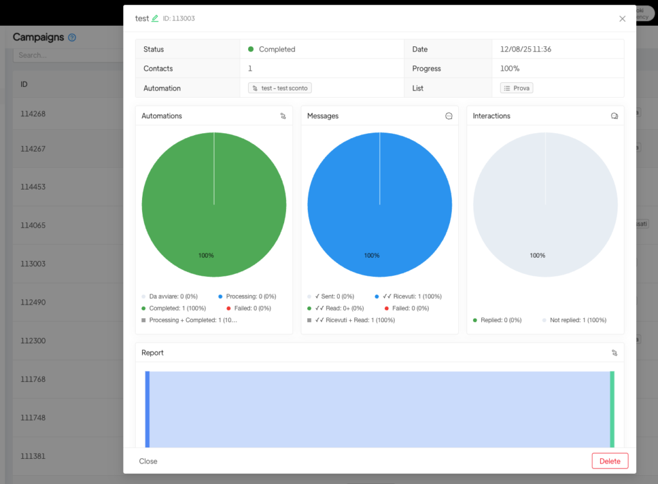Click the Interactions panel reply icon
The width and height of the screenshot is (658, 484).
(x=614, y=116)
